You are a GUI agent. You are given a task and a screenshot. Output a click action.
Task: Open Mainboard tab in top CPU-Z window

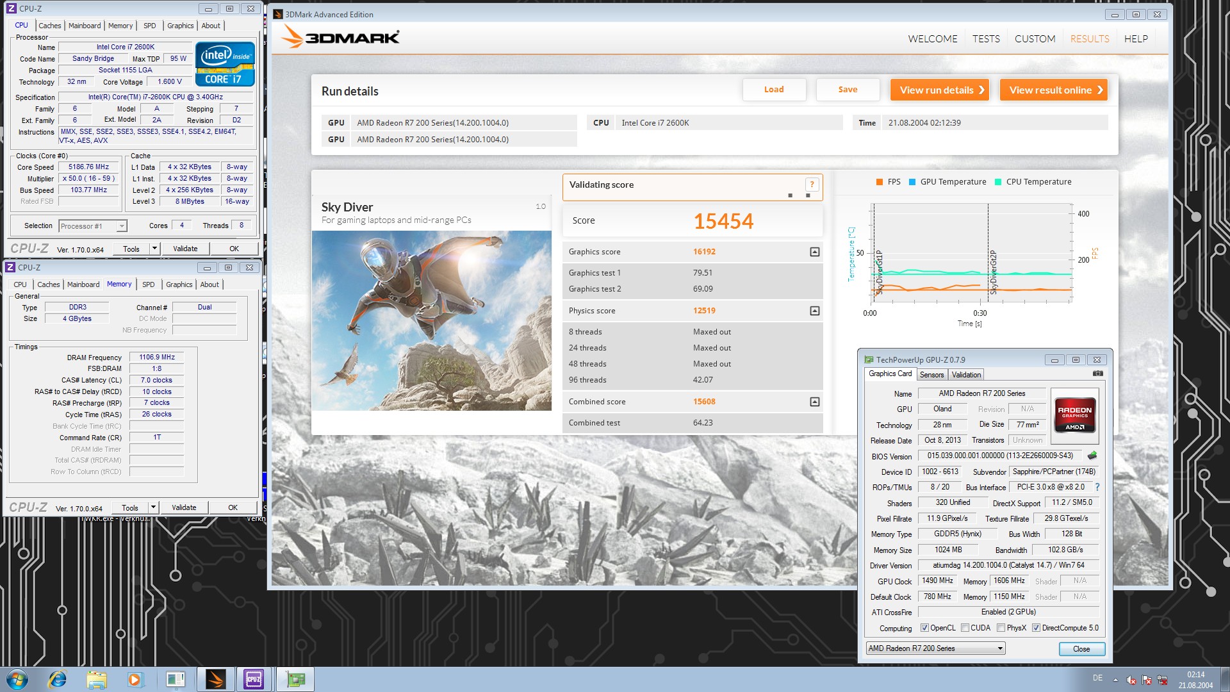point(85,26)
